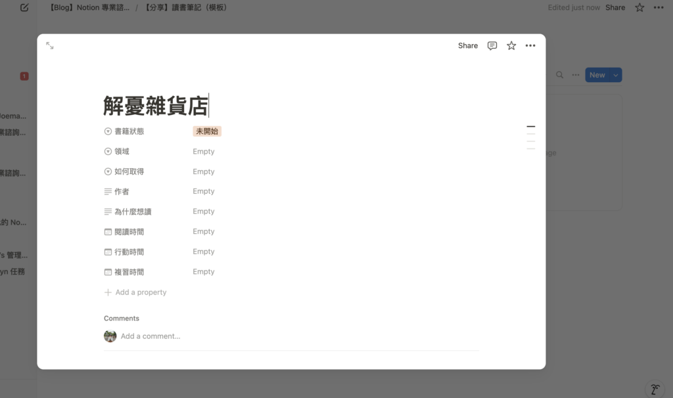Favorite the page using top bar star
Image resolution: width=673 pixels, height=398 pixels.
pyautogui.click(x=639, y=8)
